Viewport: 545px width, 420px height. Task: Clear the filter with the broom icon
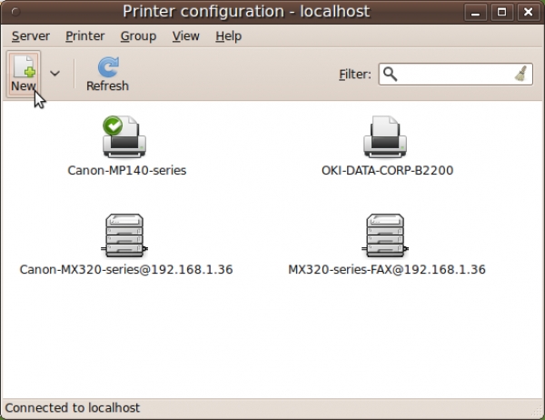[521, 74]
